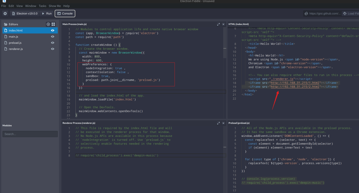Click the 'function createWindow ()' line
This screenshot has height=193, width=359.
click(x=98, y=45)
